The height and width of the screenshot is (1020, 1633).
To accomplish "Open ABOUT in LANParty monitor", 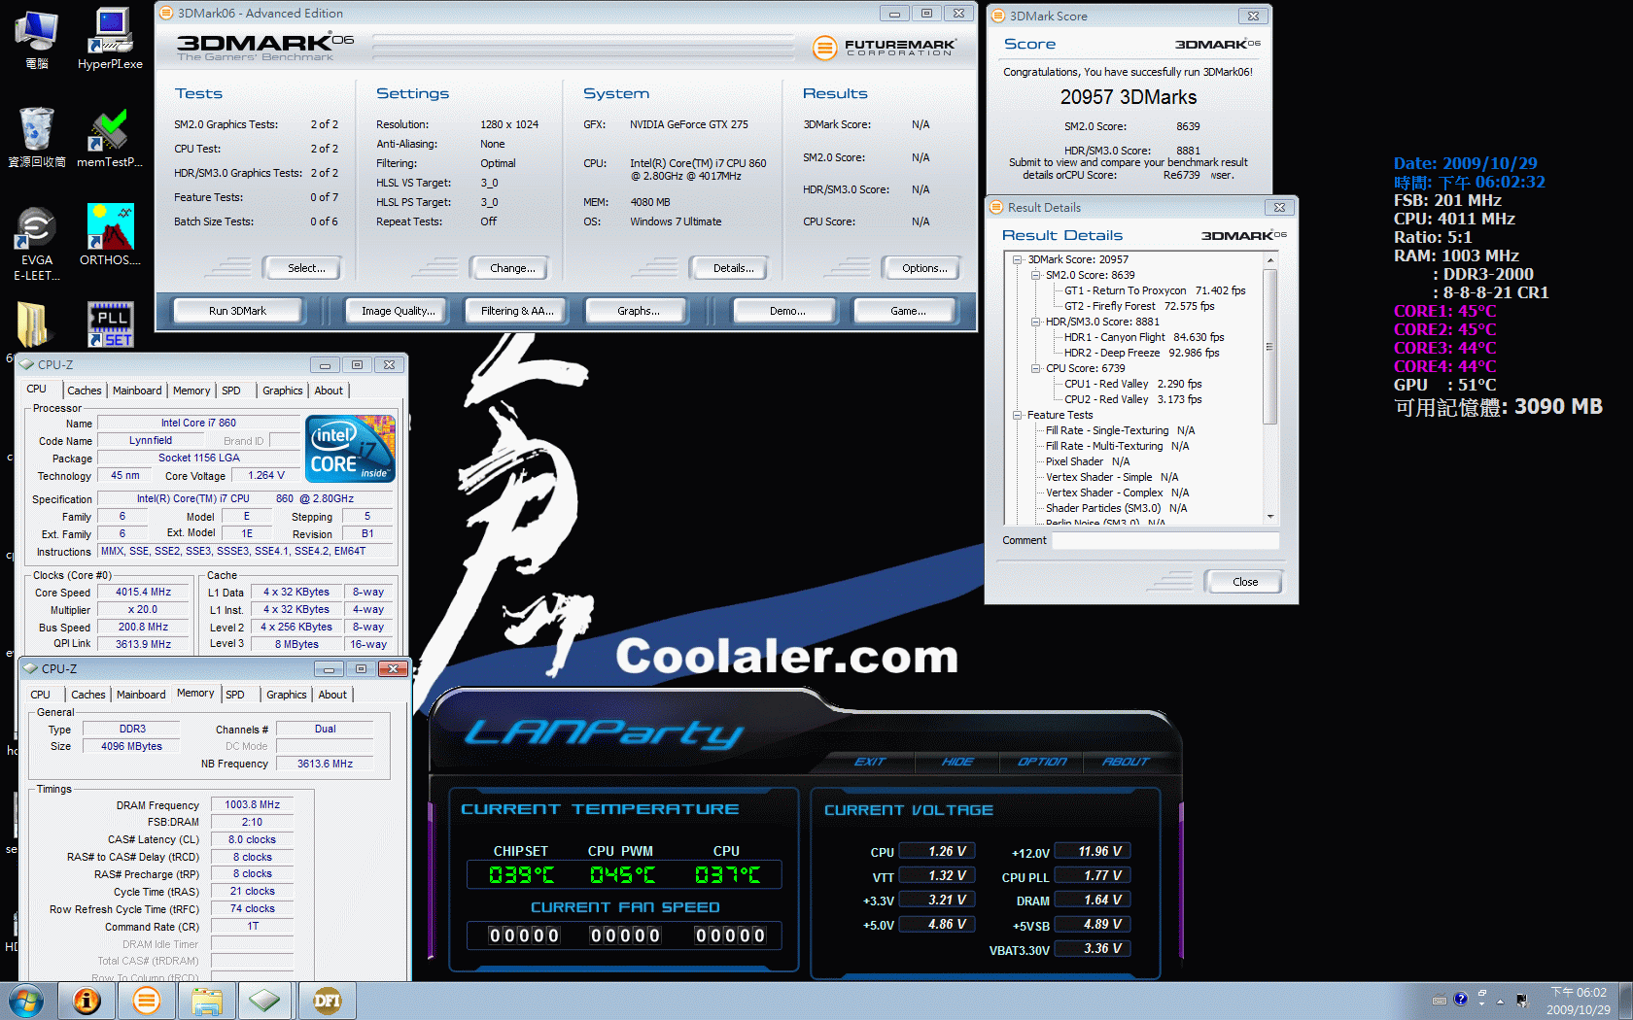I will [1126, 762].
